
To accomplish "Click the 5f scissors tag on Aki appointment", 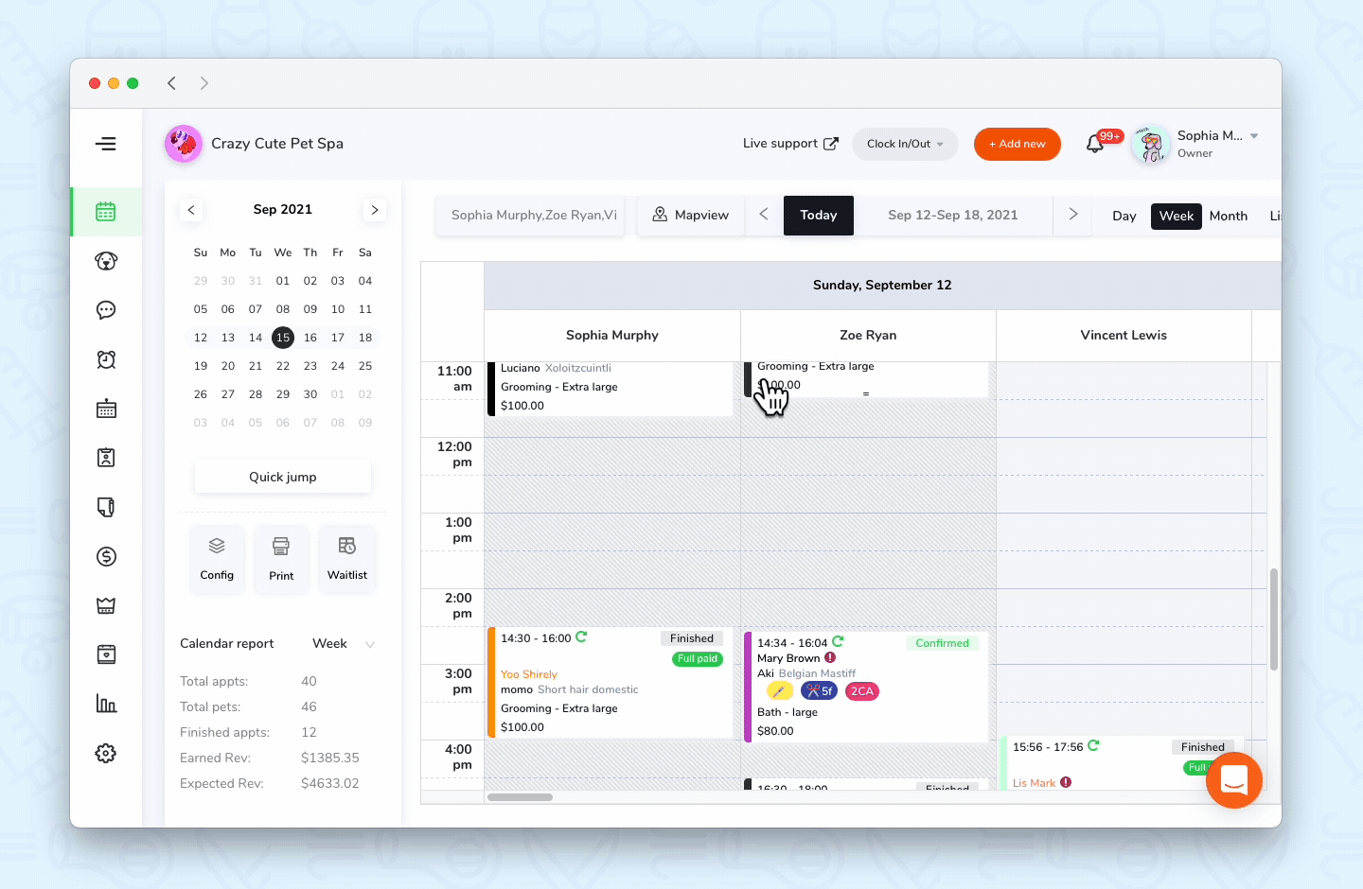I will click(819, 691).
